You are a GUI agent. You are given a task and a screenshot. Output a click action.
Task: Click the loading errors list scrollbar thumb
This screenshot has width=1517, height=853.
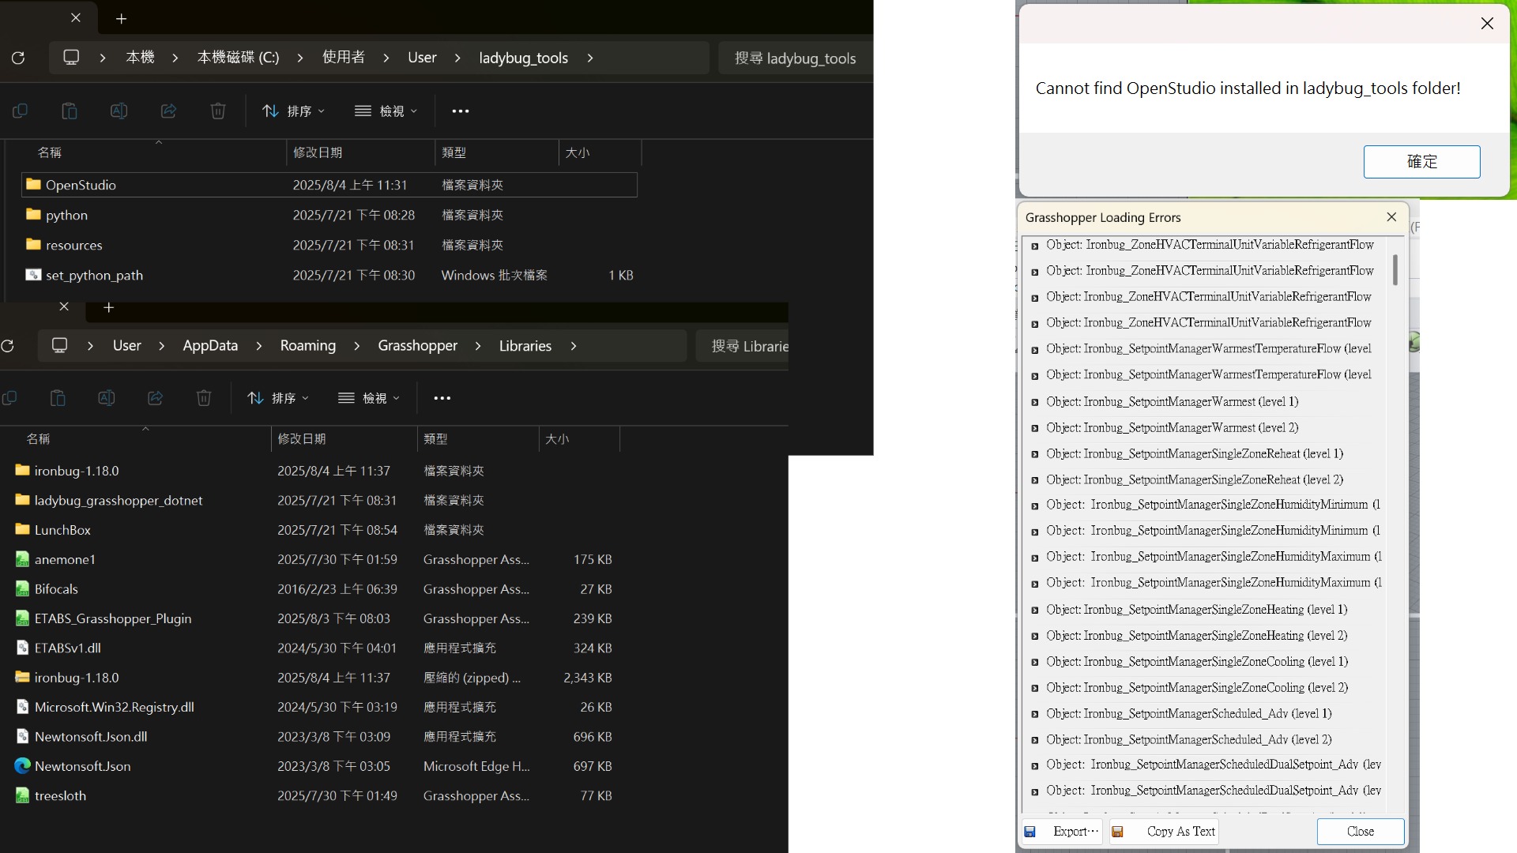point(1395,270)
